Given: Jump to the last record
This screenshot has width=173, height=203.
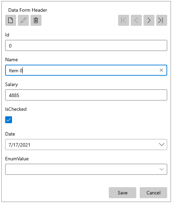Looking at the screenshot, I should tap(162, 20).
